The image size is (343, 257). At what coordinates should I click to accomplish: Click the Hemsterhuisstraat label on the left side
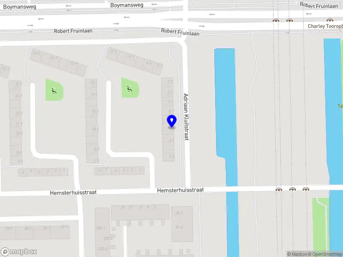pos(73,192)
